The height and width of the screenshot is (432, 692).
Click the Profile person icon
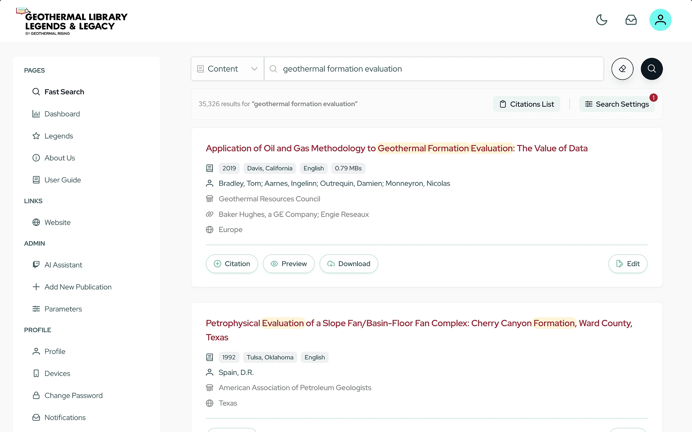tap(36, 351)
